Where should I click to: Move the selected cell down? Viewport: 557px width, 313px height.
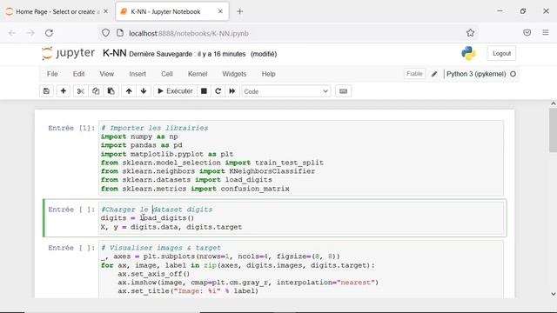pos(144,91)
